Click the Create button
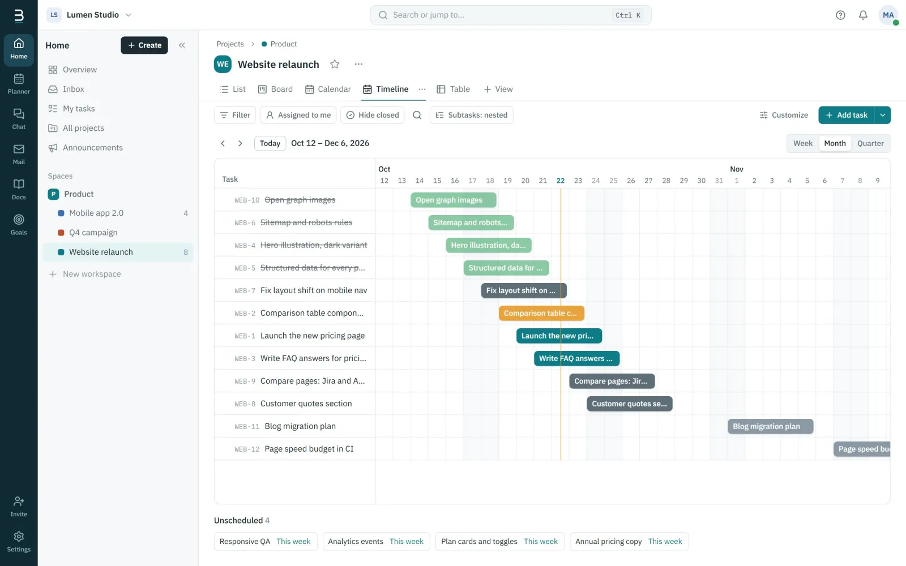906x566 pixels. 144,45
